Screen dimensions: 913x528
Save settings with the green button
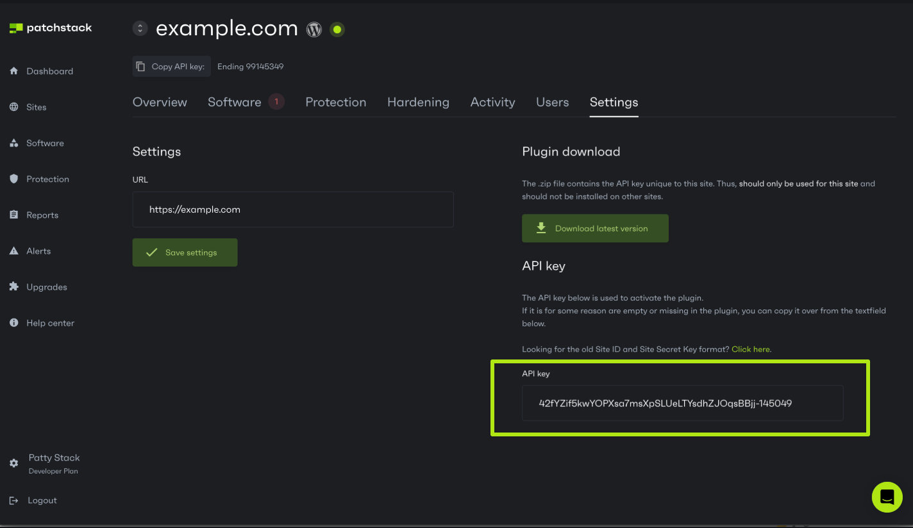tap(185, 252)
